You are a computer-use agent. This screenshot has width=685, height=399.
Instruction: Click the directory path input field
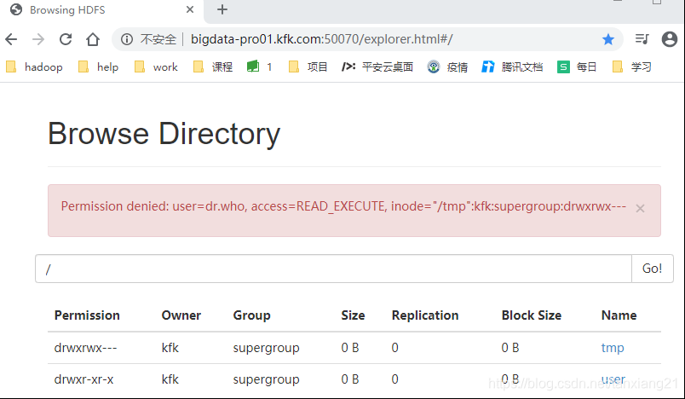click(x=333, y=269)
